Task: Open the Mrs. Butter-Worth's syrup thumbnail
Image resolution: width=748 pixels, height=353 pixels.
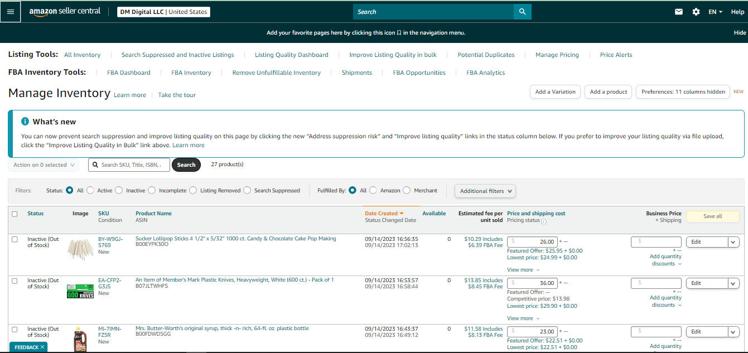Action: pyautogui.click(x=80, y=340)
